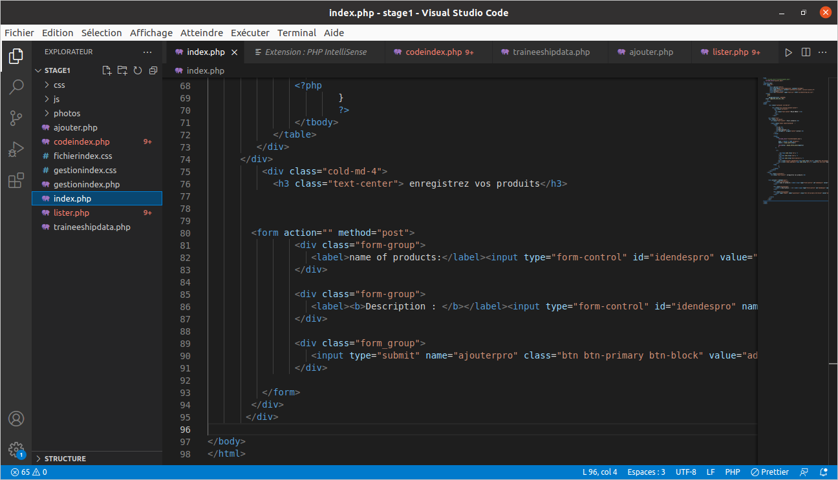
Task: Open the Affichage menu
Action: 151,33
